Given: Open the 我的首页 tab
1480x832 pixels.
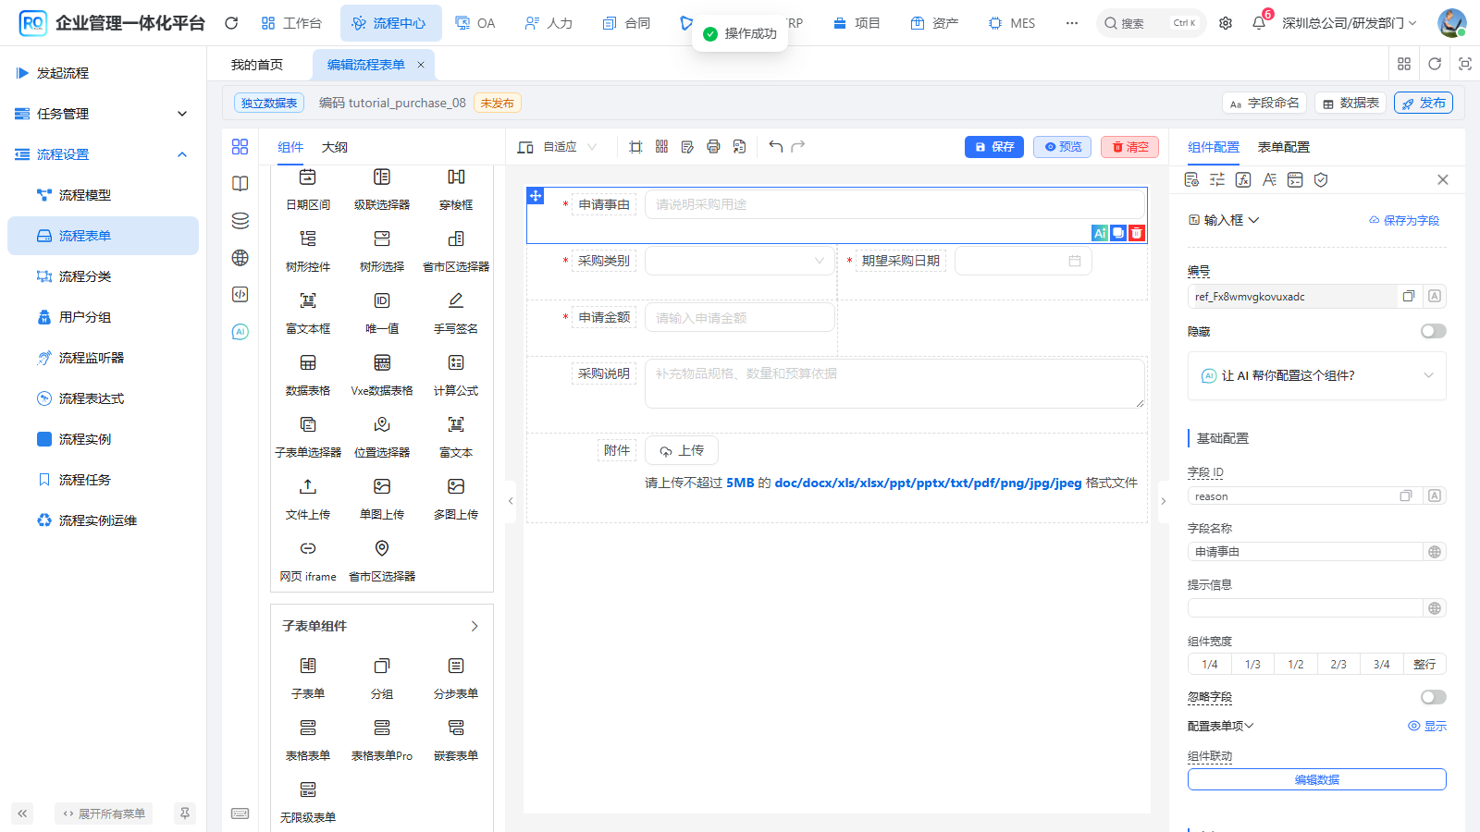Looking at the screenshot, I should pyautogui.click(x=257, y=65).
